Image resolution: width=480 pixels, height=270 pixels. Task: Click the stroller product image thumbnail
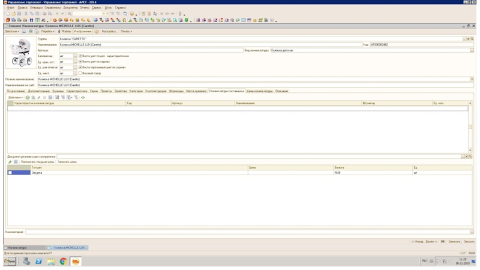click(x=20, y=54)
